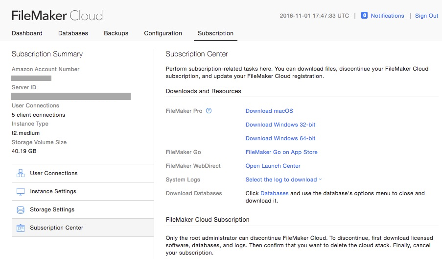
Task: Click the Server ID label
Action: coord(24,87)
